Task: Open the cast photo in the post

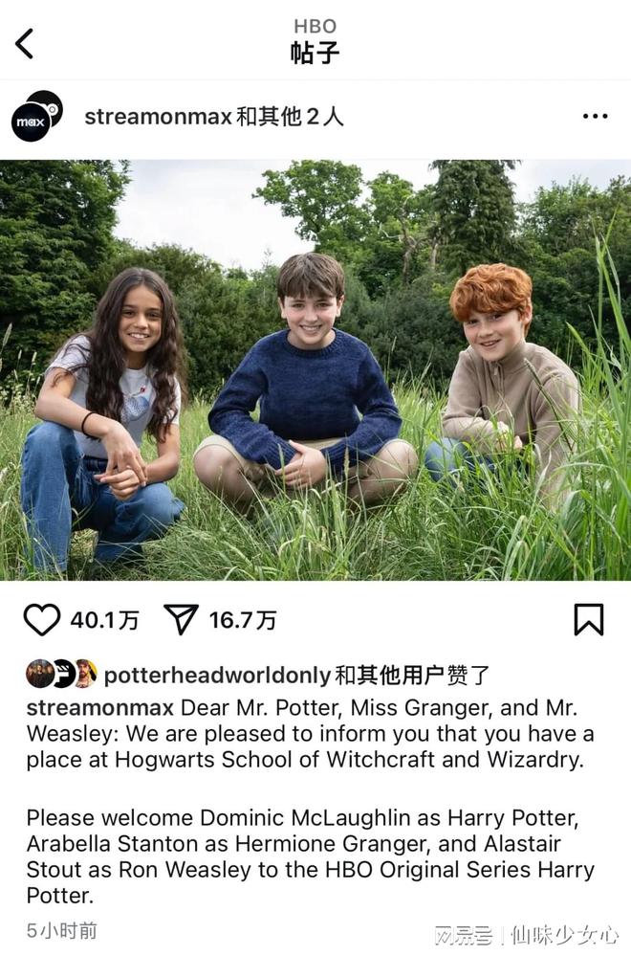Action: click(315, 369)
